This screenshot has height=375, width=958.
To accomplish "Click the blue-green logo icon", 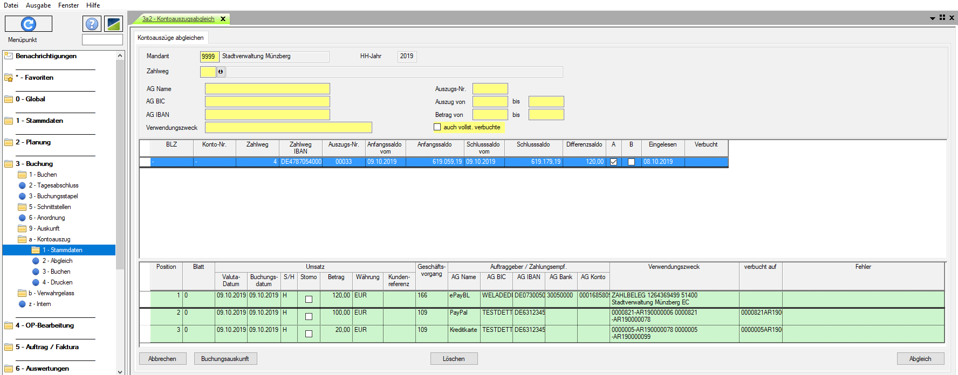I will [x=113, y=24].
